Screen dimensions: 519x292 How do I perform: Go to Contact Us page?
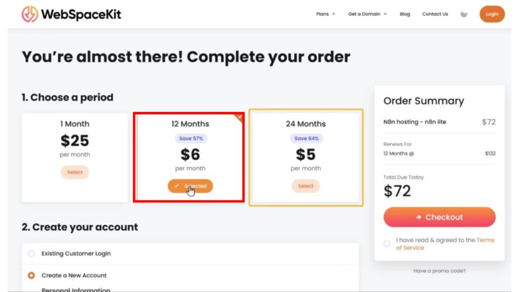click(435, 14)
